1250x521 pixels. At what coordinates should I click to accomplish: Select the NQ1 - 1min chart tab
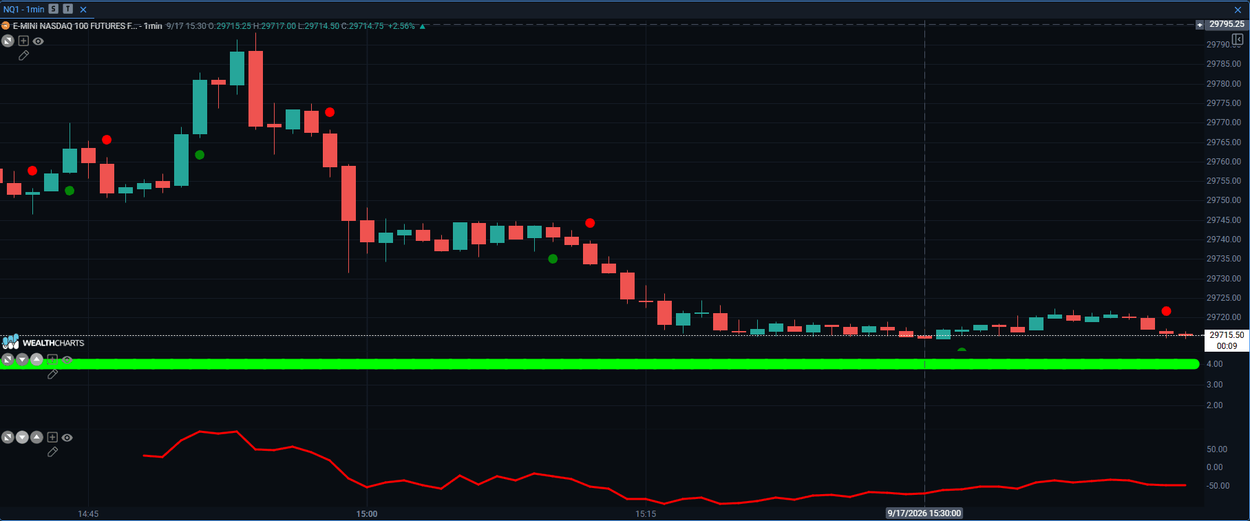(x=24, y=9)
